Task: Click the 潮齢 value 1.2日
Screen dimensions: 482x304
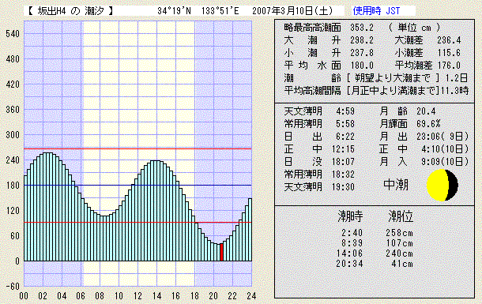Action: tap(457, 78)
